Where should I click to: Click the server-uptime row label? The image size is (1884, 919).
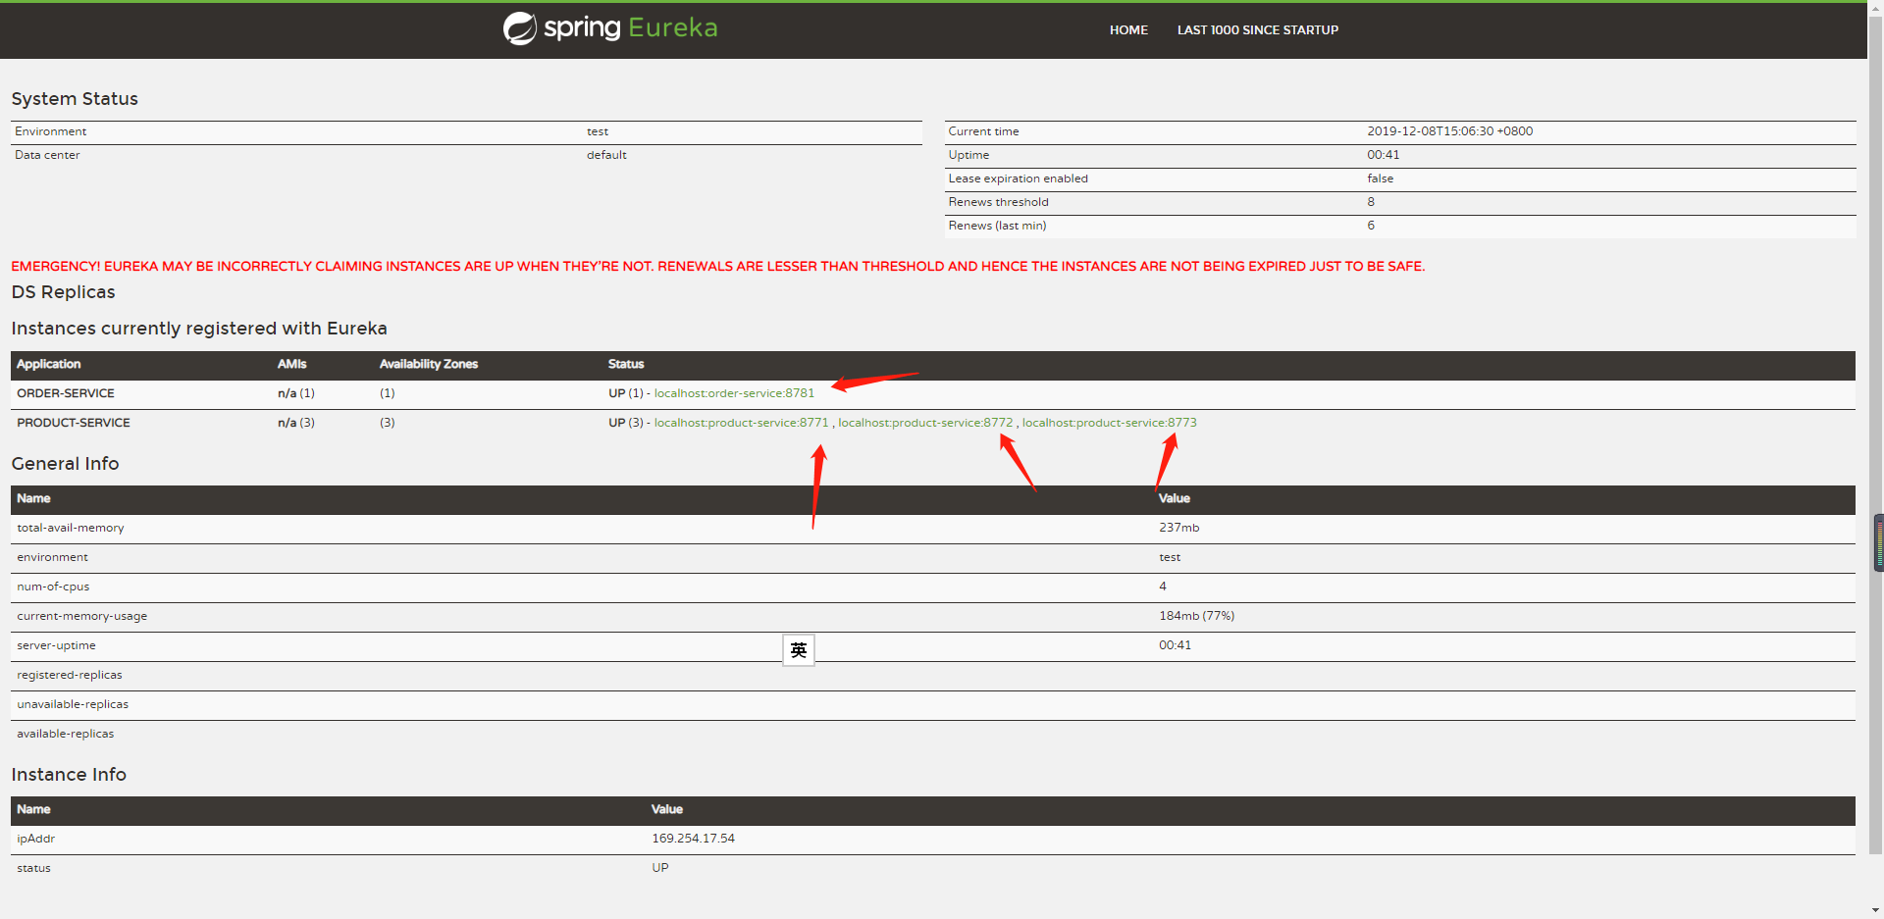[x=56, y=645]
